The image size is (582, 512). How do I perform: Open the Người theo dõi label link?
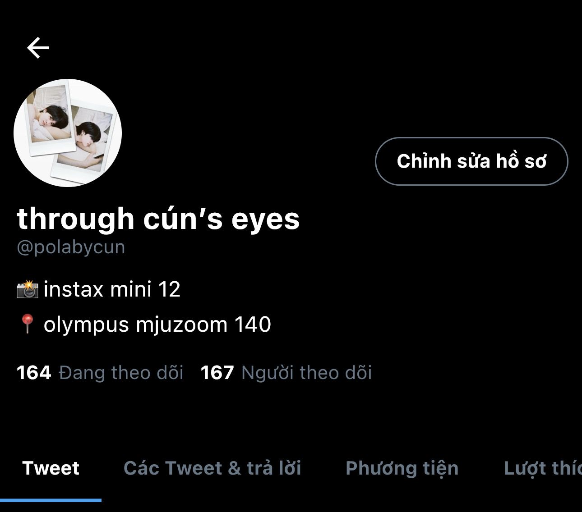[306, 373]
